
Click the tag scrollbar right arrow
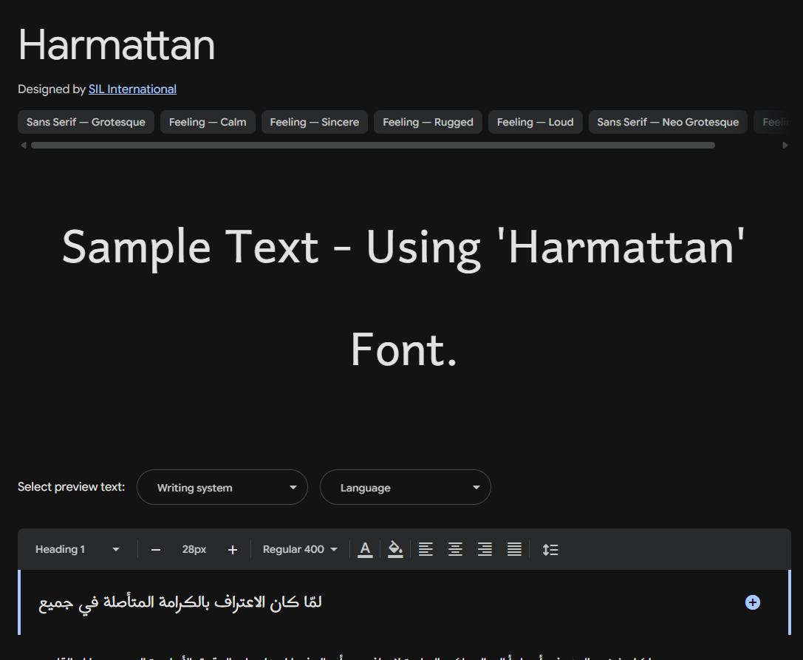point(785,145)
